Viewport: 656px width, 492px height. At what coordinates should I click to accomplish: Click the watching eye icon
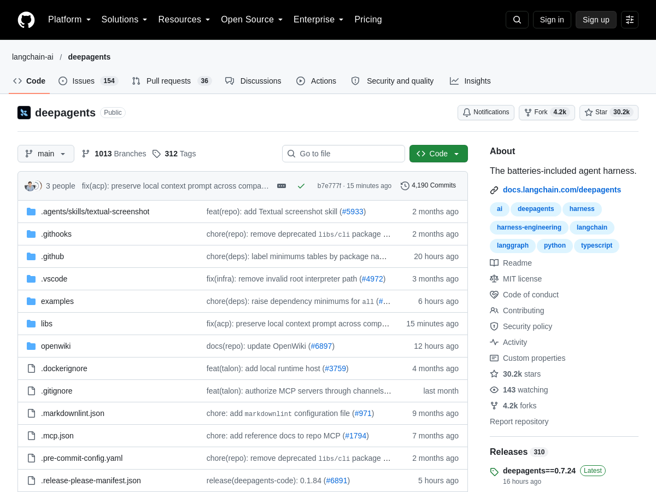[494, 390]
